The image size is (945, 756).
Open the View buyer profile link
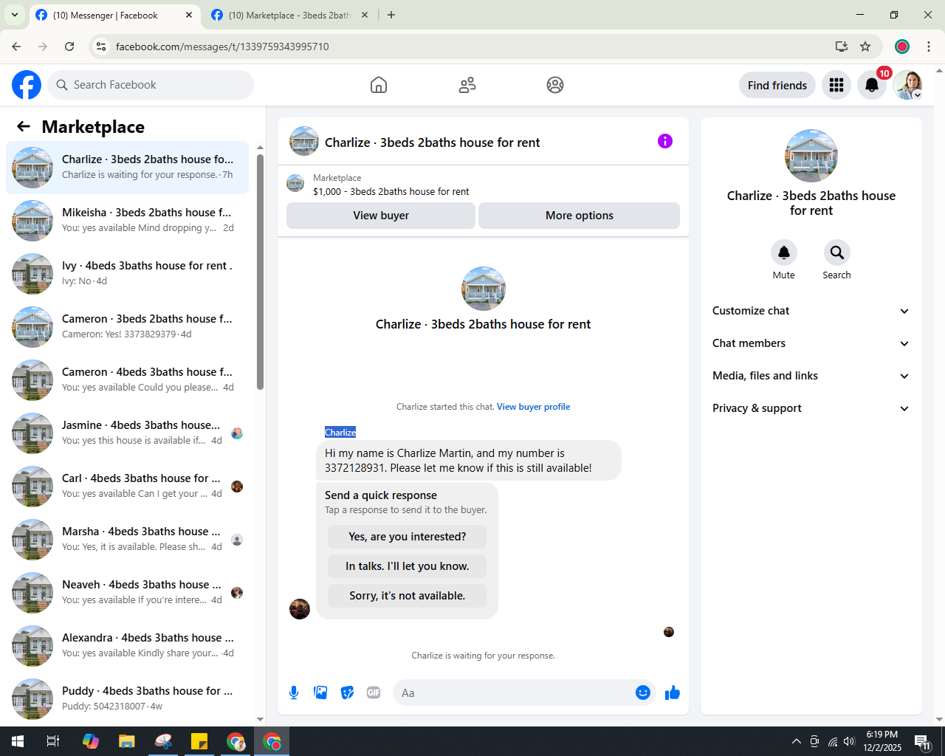(x=533, y=407)
